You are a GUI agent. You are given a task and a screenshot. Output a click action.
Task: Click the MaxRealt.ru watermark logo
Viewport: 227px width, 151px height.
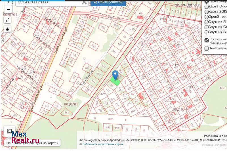[x=21, y=137]
